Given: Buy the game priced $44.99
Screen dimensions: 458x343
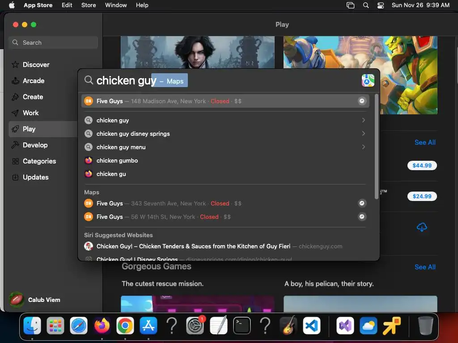Looking at the screenshot, I should click(422, 165).
